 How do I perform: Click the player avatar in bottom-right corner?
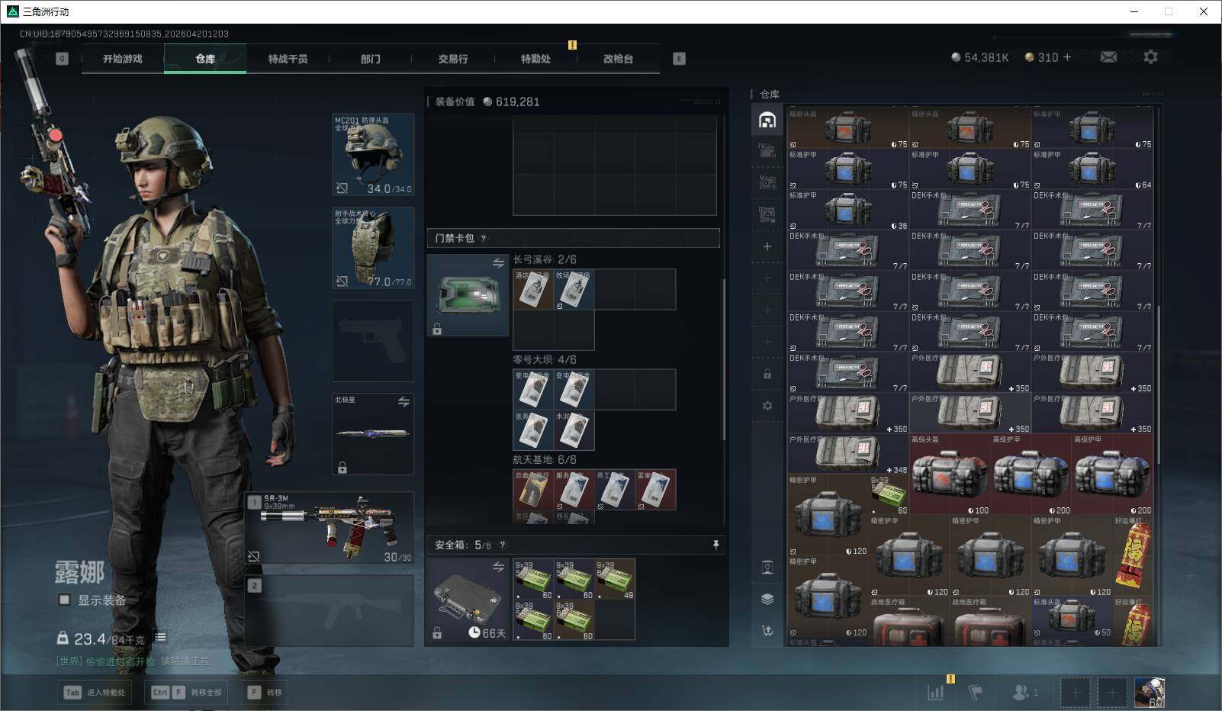[x=1149, y=692]
